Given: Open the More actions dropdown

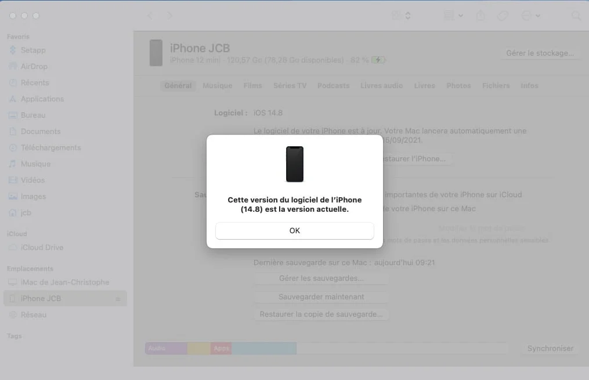Looking at the screenshot, I should [x=530, y=16].
